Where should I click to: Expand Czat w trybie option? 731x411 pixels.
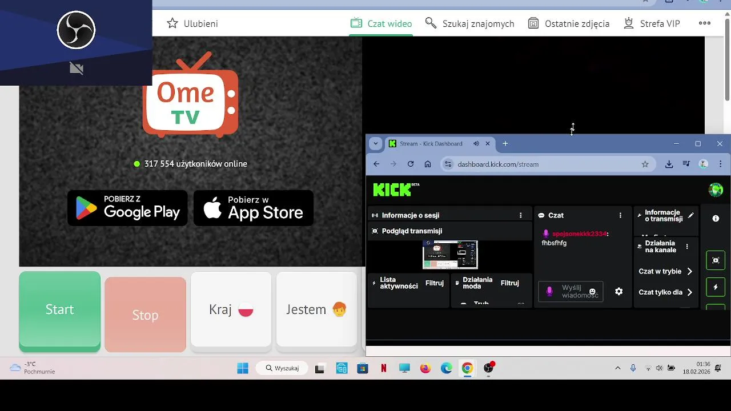(x=665, y=271)
